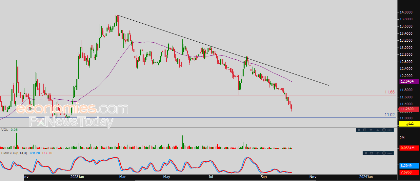Click the Jul date axis label
The image size is (420, 181).
[211, 177]
